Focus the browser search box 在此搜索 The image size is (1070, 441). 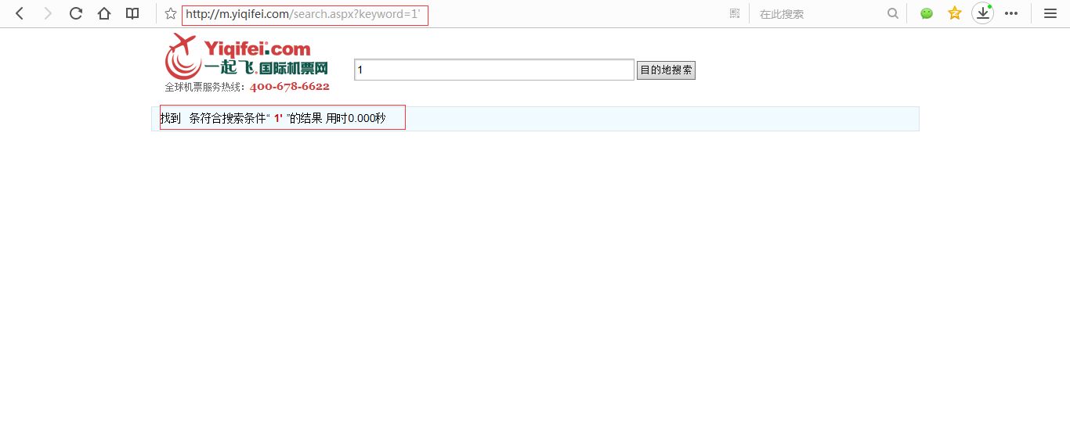819,14
